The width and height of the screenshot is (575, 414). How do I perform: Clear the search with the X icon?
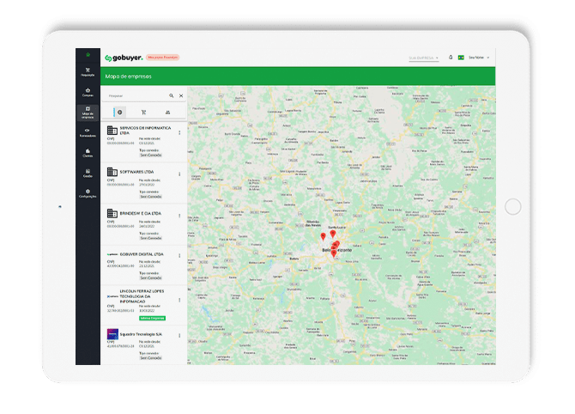point(181,96)
